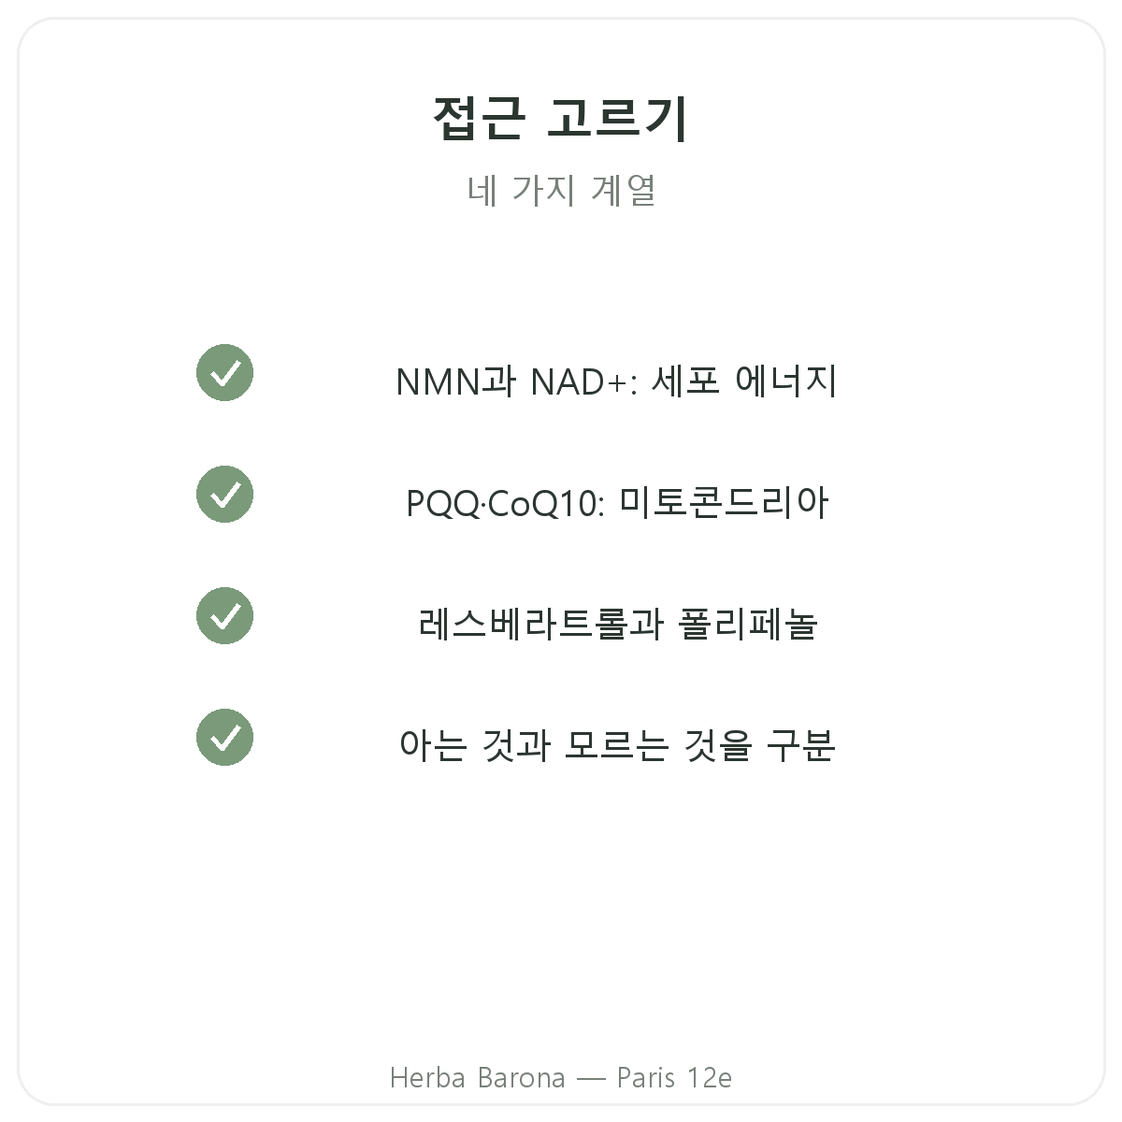The height and width of the screenshot is (1122, 1122).
Task: Click the checkmark beside 아는 것과 모르는 것을 구분
Action: click(224, 738)
